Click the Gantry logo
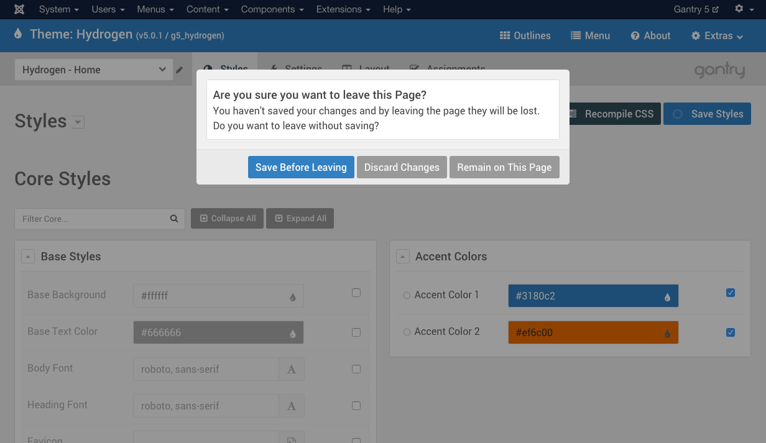Image resolution: width=766 pixels, height=443 pixels. point(719,71)
